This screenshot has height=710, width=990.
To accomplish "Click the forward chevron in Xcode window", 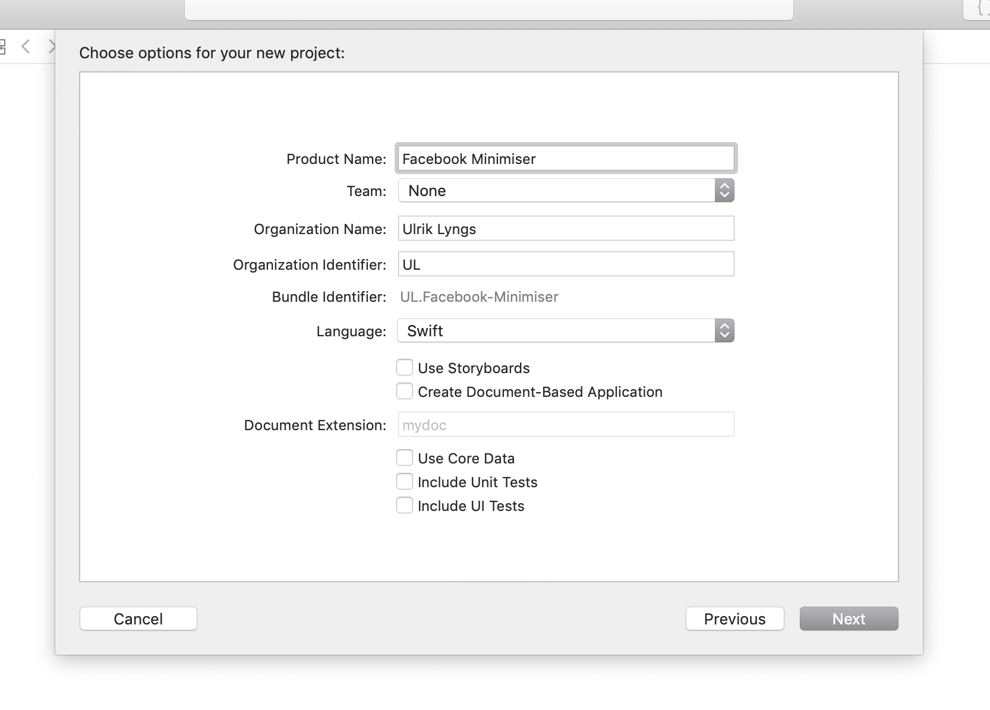I will click(52, 46).
